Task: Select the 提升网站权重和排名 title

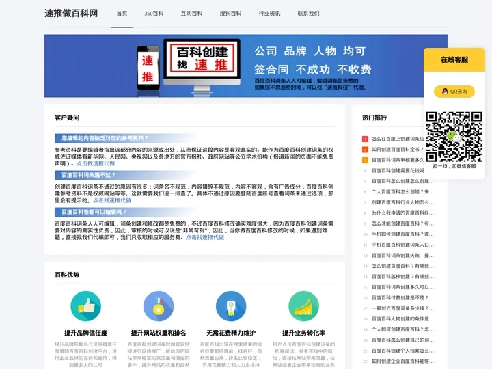Action: coord(159,333)
